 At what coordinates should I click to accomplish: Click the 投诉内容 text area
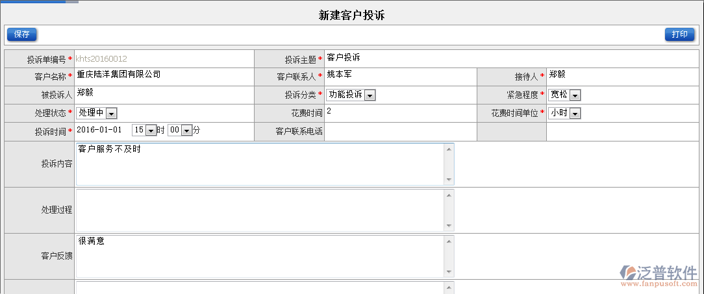pyautogui.click(x=260, y=164)
